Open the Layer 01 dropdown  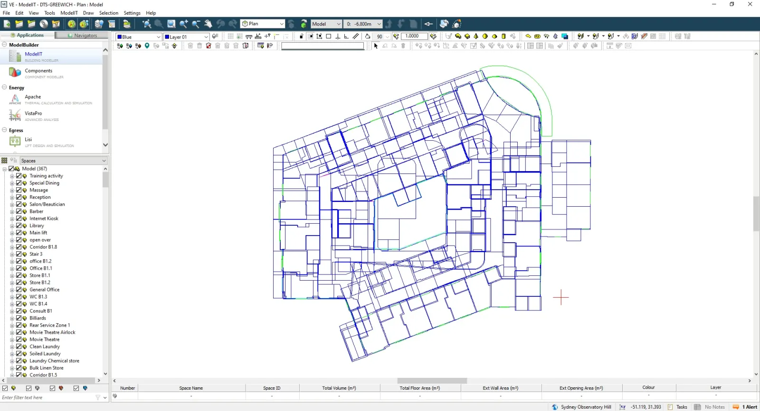pyautogui.click(x=186, y=37)
